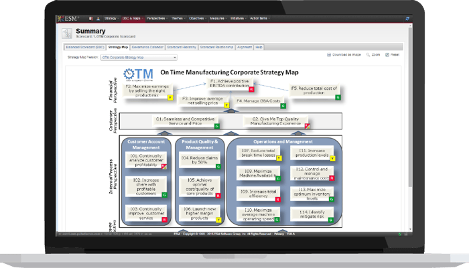Viewport: 469px width, 268px height.
Task: Click green status indicator on C1 objective
Action: click(217, 126)
